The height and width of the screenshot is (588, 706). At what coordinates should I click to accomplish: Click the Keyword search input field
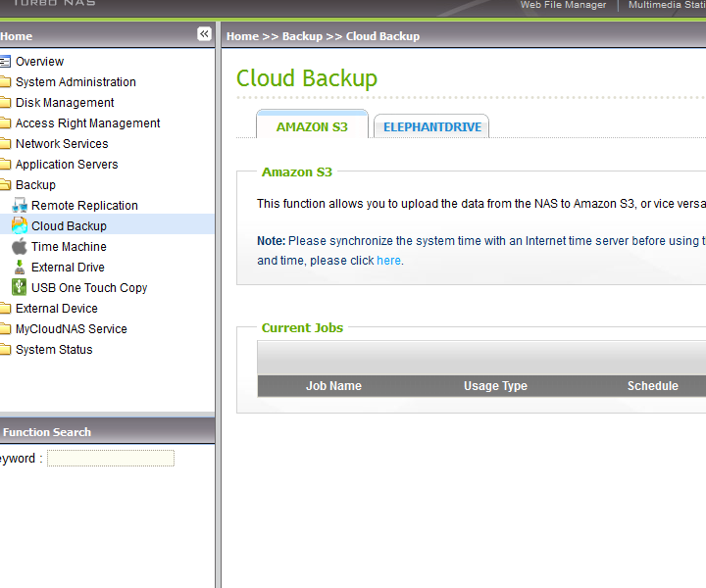[111, 459]
